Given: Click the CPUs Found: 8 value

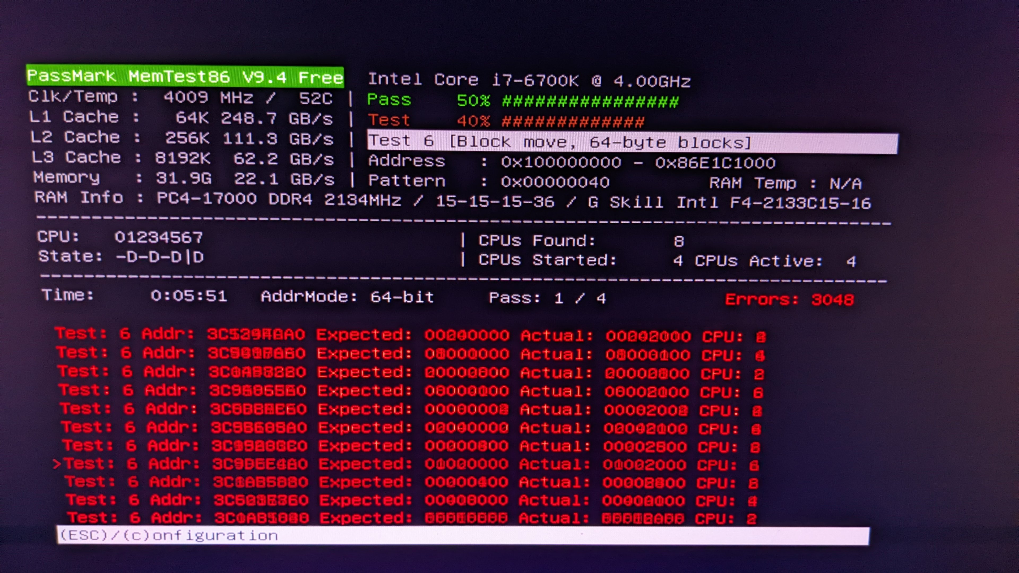Looking at the screenshot, I should (x=679, y=241).
